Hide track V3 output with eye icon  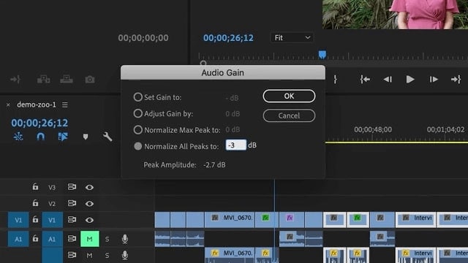89,187
